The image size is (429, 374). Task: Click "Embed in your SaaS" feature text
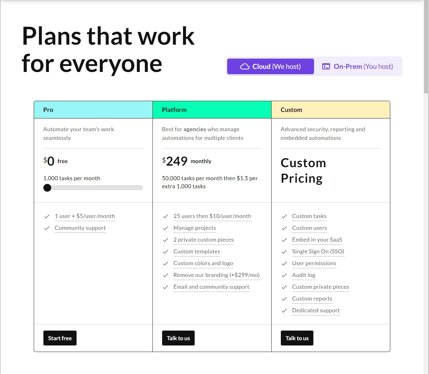click(317, 240)
